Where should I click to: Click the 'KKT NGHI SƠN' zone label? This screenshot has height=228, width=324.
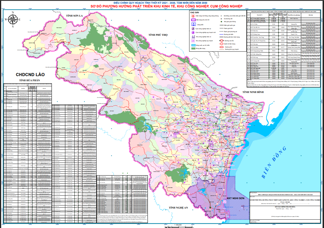(x=235, y=198)
